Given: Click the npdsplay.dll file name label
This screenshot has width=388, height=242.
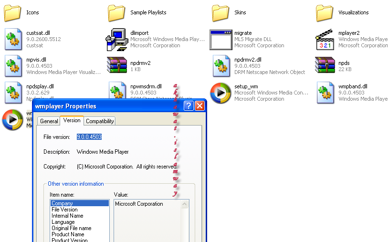Looking at the screenshot, I should click(40, 86).
